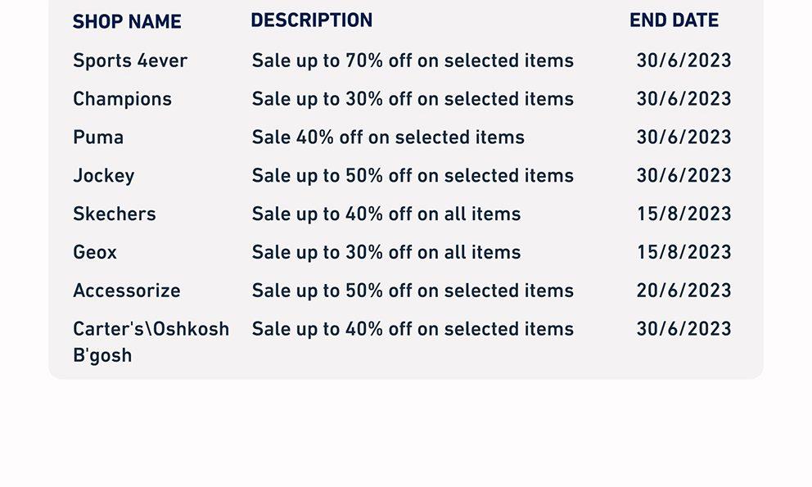Click Puma's 40% off description
The width and height of the screenshot is (812, 487).
coord(388,138)
